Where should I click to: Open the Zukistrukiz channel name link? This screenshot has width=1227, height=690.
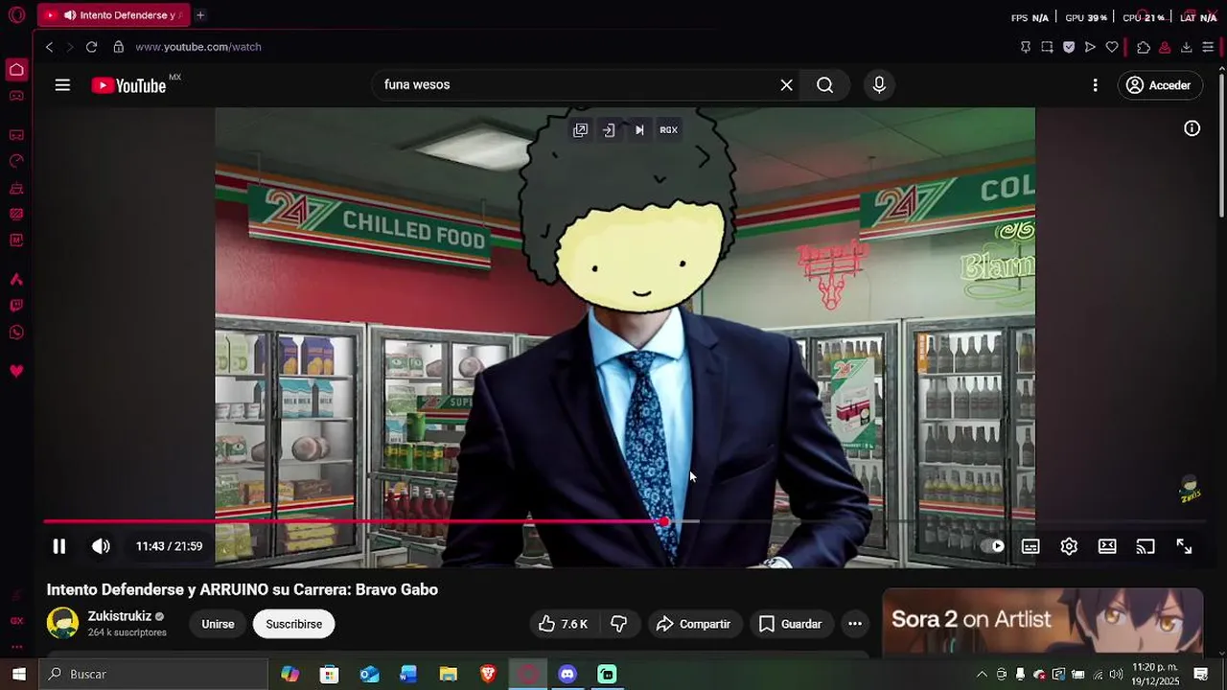pos(120,616)
